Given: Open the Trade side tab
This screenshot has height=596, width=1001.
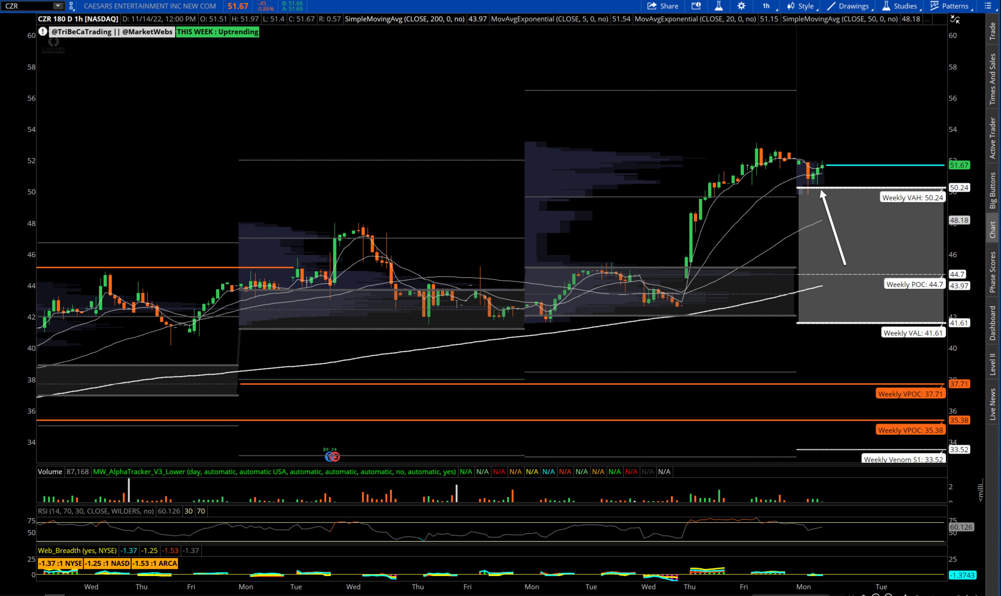Looking at the screenshot, I should click(992, 31).
